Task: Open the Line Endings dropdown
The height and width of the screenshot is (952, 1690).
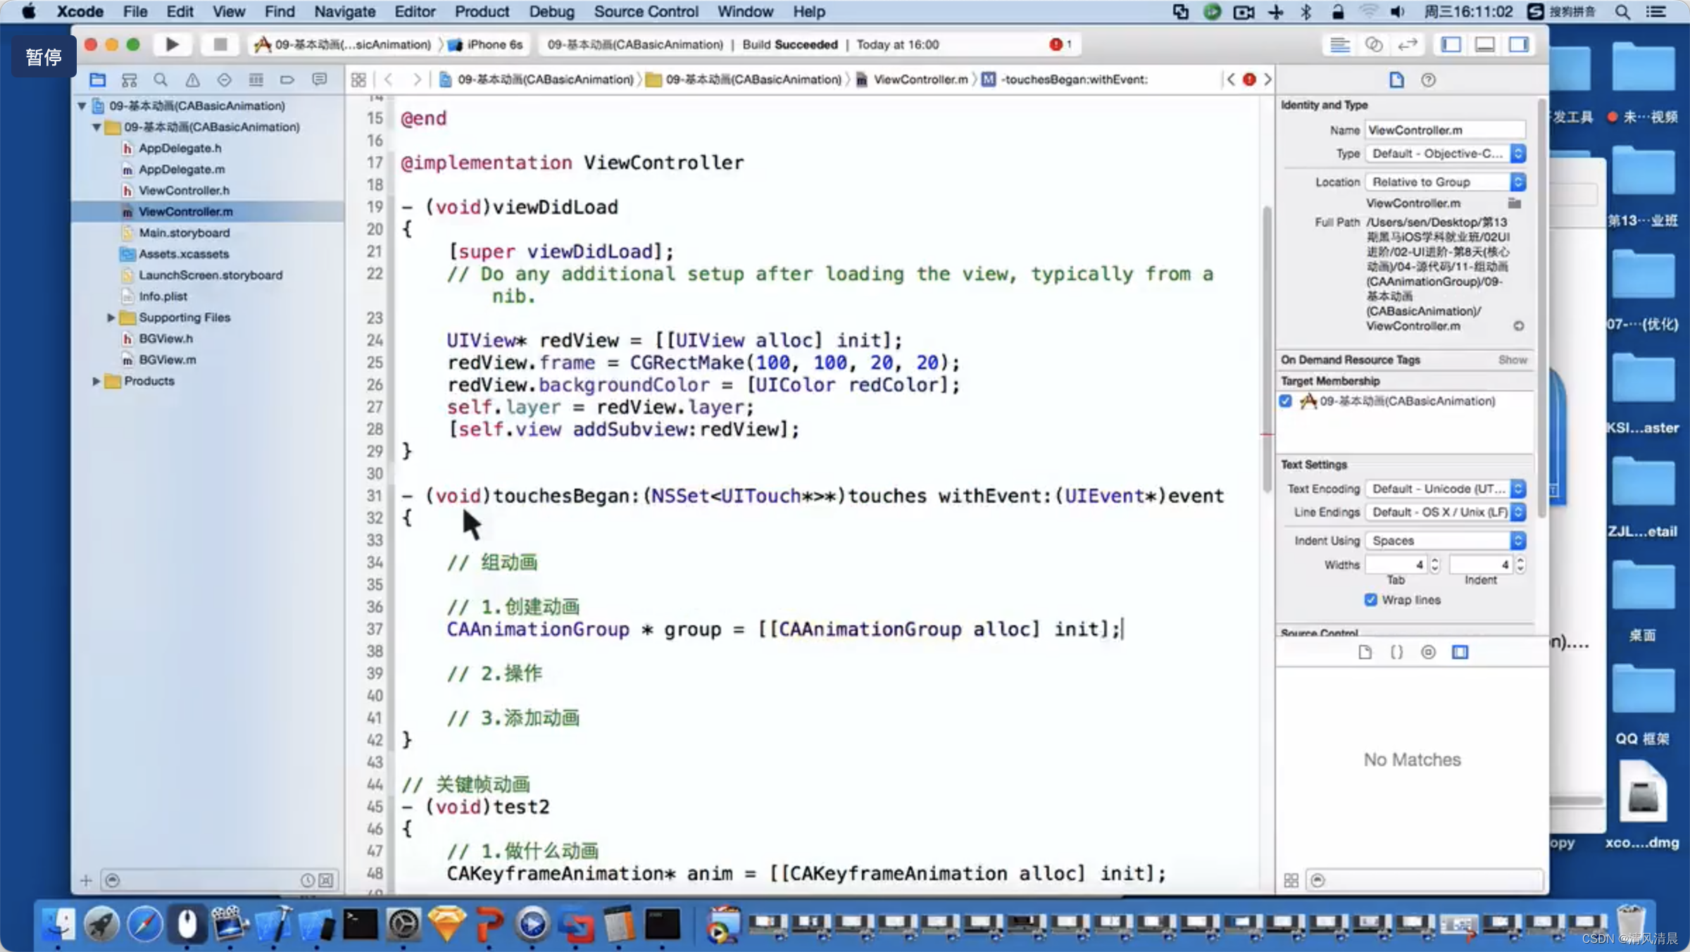Action: [1446, 512]
